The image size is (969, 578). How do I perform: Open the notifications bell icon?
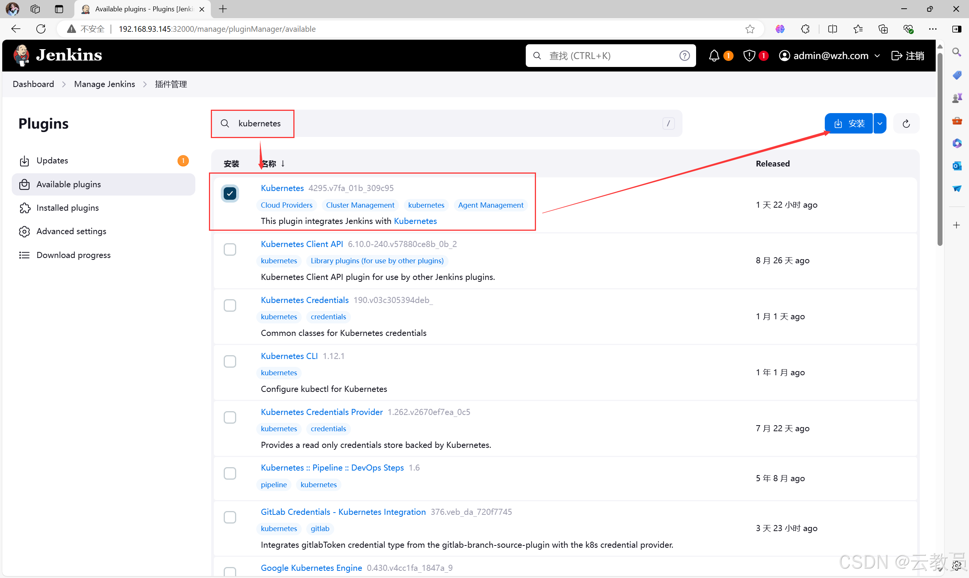tap(714, 56)
